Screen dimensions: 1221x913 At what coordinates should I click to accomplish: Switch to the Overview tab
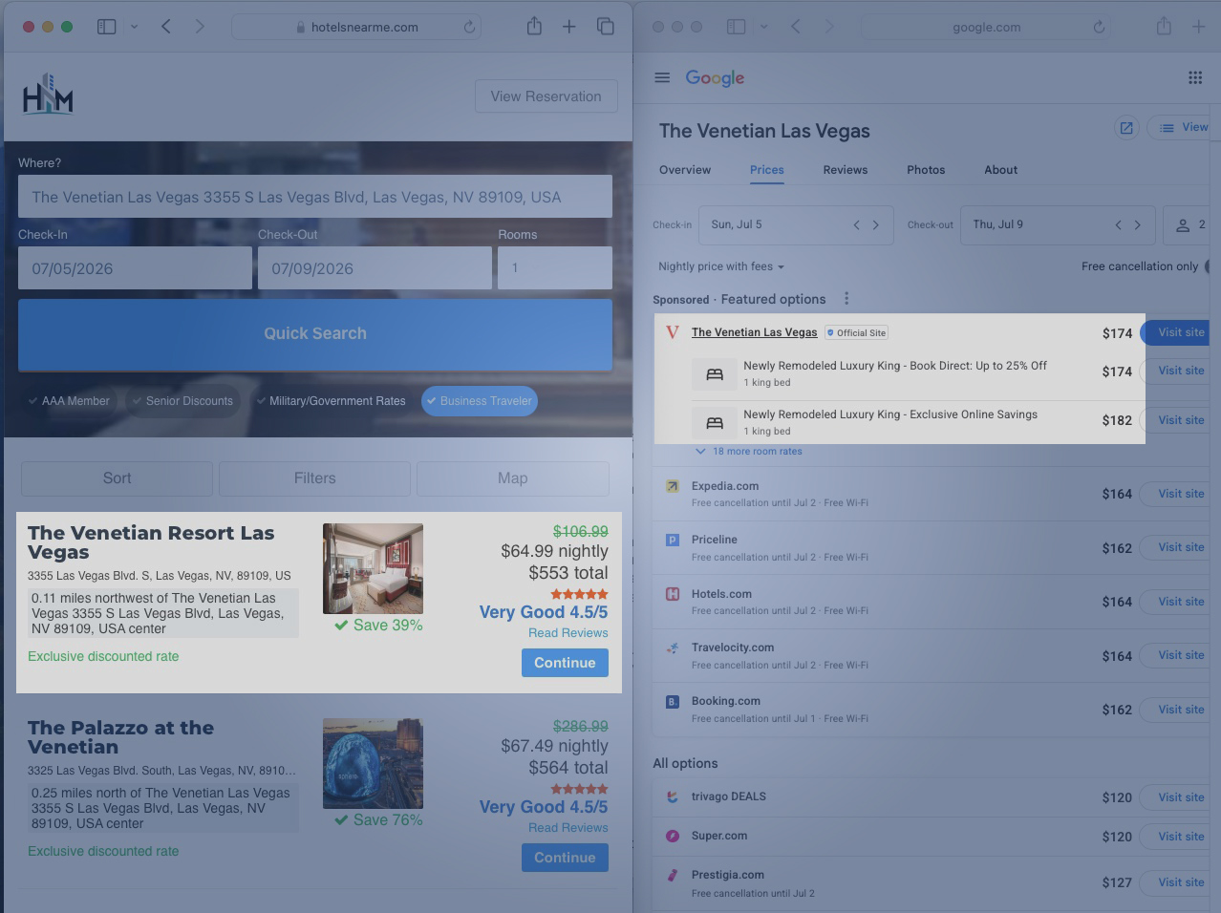tap(685, 170)
